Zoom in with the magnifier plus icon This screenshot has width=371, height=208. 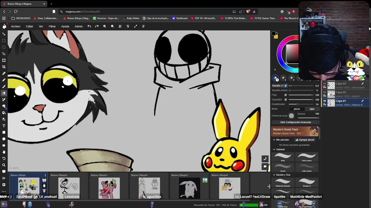[105, 26]
